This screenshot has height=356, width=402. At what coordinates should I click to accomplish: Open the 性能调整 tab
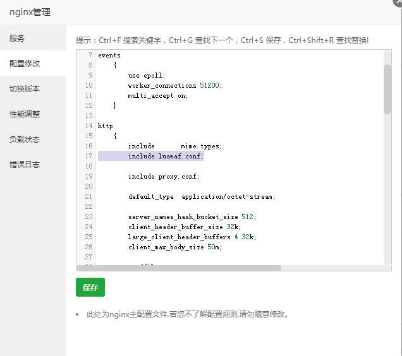click(x=25, y=114)
